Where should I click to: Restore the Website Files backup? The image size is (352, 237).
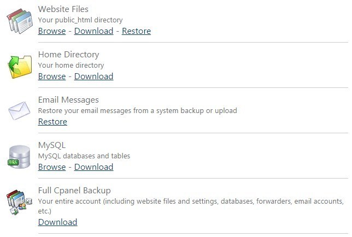point(136,31)
